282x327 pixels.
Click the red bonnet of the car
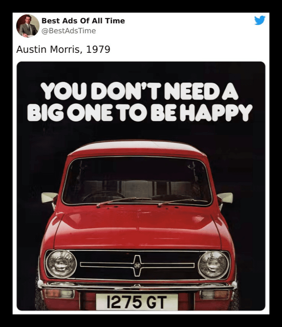[x=137, y=228]
